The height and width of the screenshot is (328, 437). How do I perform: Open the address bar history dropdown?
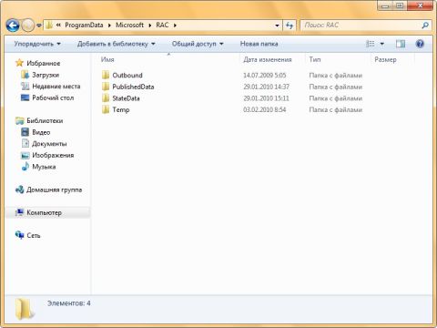[x=277, y=26]
